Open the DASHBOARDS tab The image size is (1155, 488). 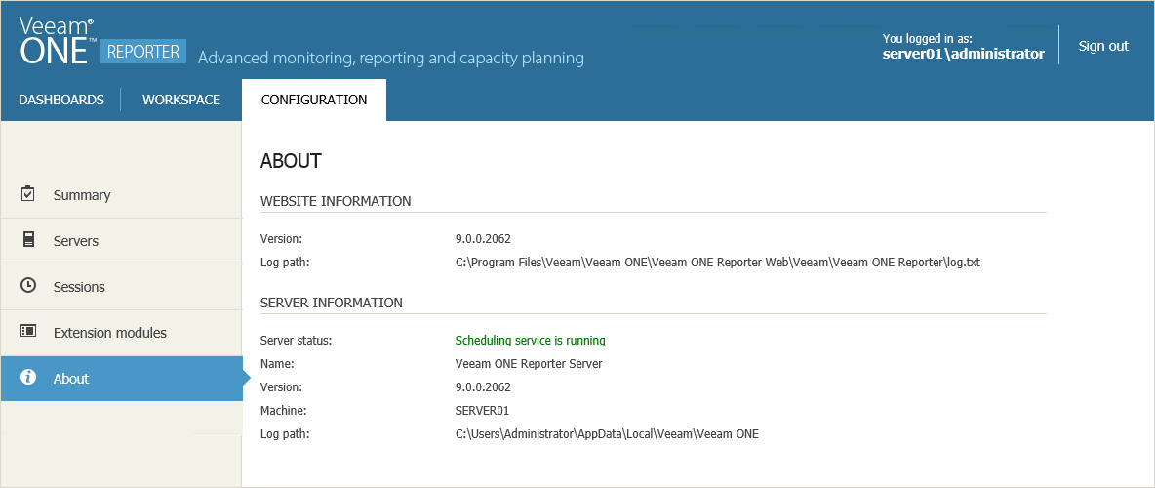pos(61,100)
